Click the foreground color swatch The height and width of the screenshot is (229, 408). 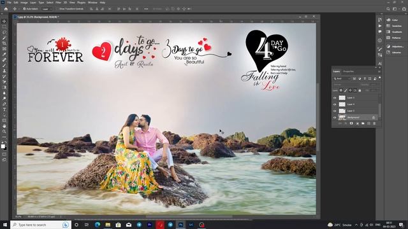[3, 146]
